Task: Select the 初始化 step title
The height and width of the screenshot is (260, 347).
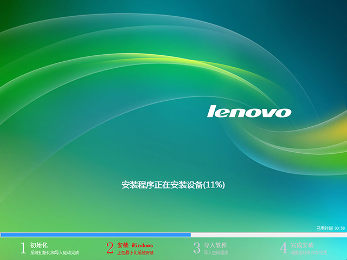Action: [39, 245]
